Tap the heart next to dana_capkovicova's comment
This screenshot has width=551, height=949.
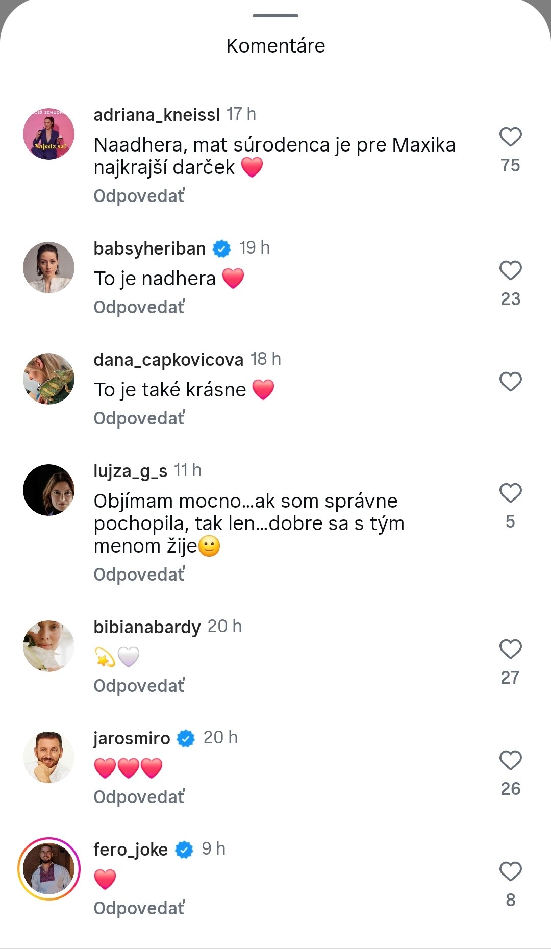[510, 381]
